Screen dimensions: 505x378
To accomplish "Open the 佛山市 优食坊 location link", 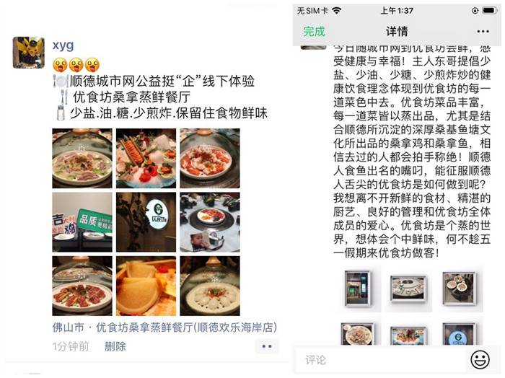I will coord(164,328).
